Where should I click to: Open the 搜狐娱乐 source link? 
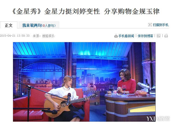click(48, 36)
